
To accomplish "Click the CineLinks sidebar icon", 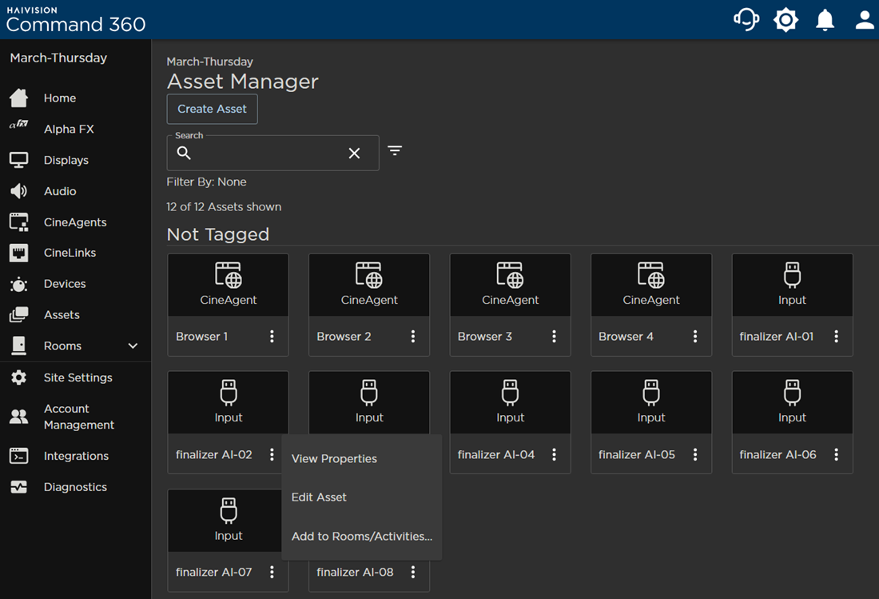I will (19, 253).
